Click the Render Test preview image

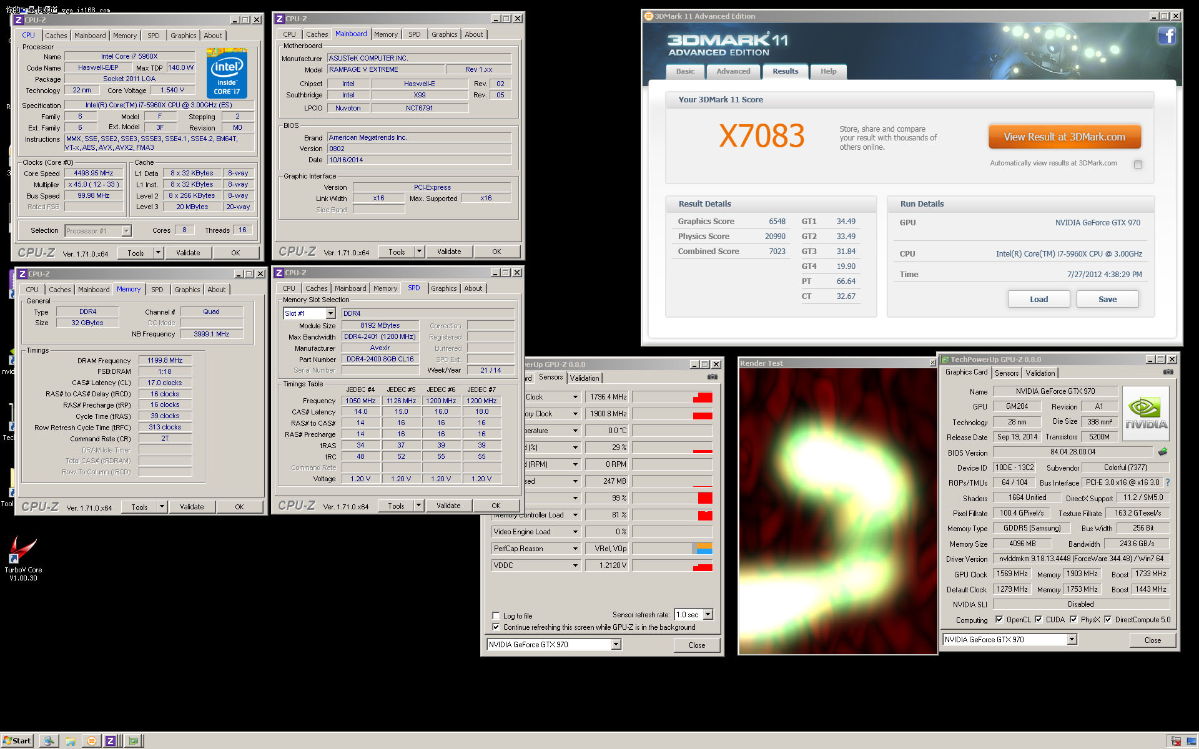coord(837,511)
